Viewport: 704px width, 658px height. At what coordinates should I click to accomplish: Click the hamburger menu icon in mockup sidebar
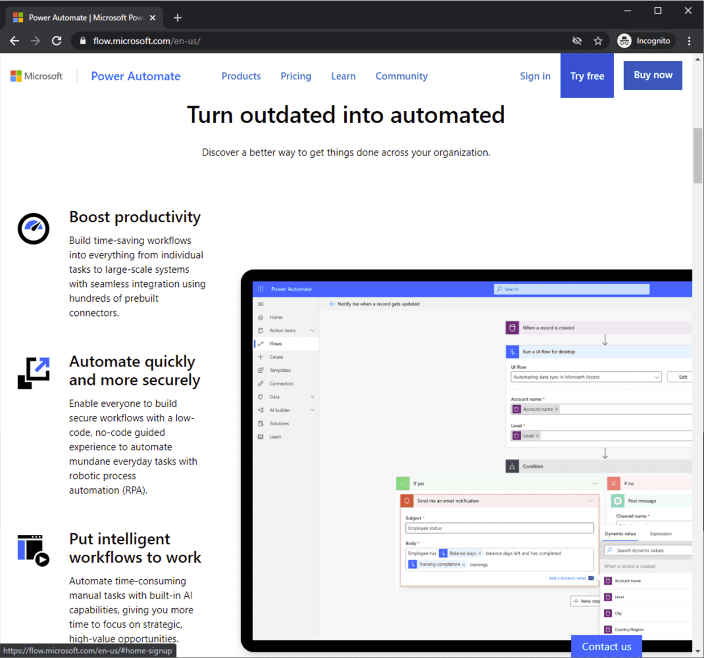click(x=261, y=304)
